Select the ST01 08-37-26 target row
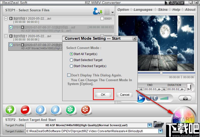 (x=36, y=47)
